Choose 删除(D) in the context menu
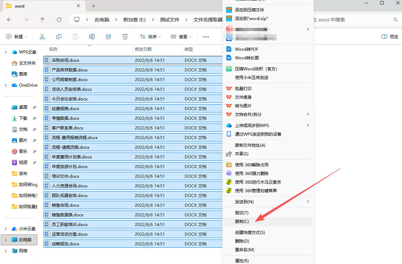 242,241
